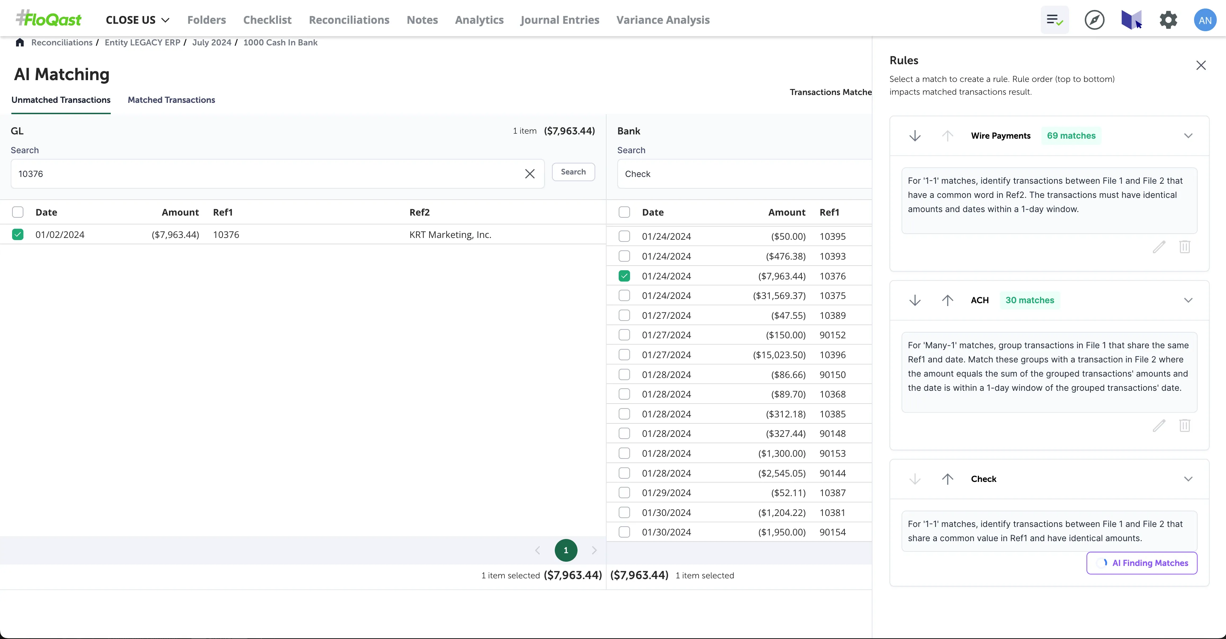Screen dimensions: 1226x639
Task: Move ACH rule up
Action: [x=947, y=300]
